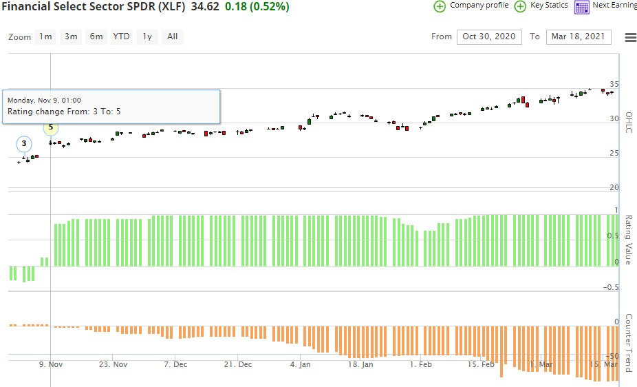This screenshot has width=637, height=387.
Task: Select the 1y zoom range
Action: tap(147, 36)
